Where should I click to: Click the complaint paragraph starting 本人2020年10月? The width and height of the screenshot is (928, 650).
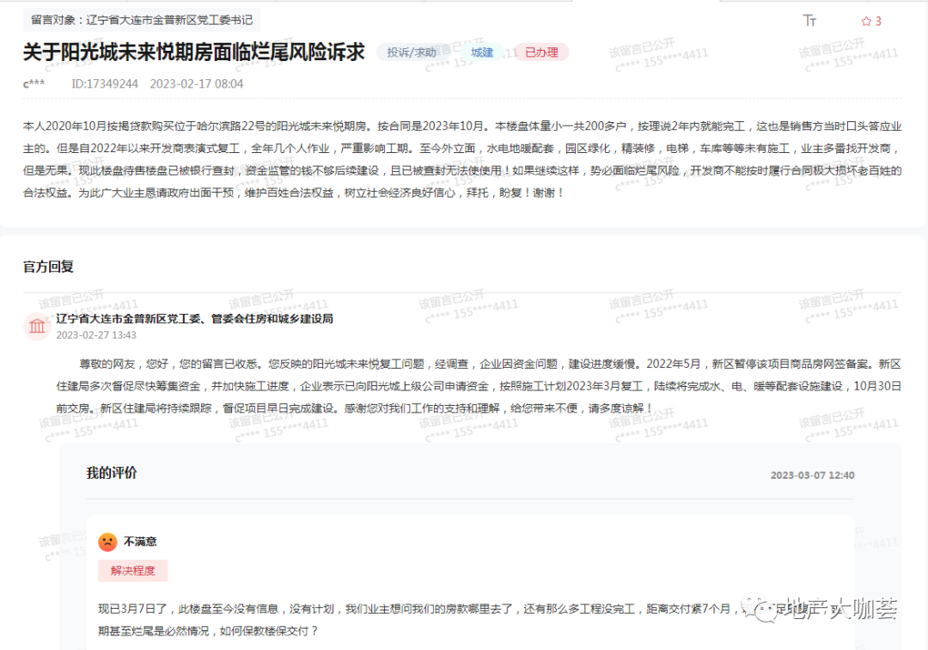pos(462,160)
